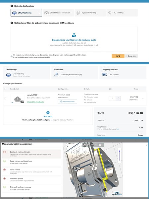Click 'Drag and drop your files here' link

point(74,40)
